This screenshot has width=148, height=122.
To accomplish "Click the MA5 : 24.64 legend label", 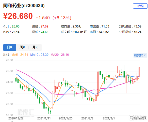I will tap(20, 55).
